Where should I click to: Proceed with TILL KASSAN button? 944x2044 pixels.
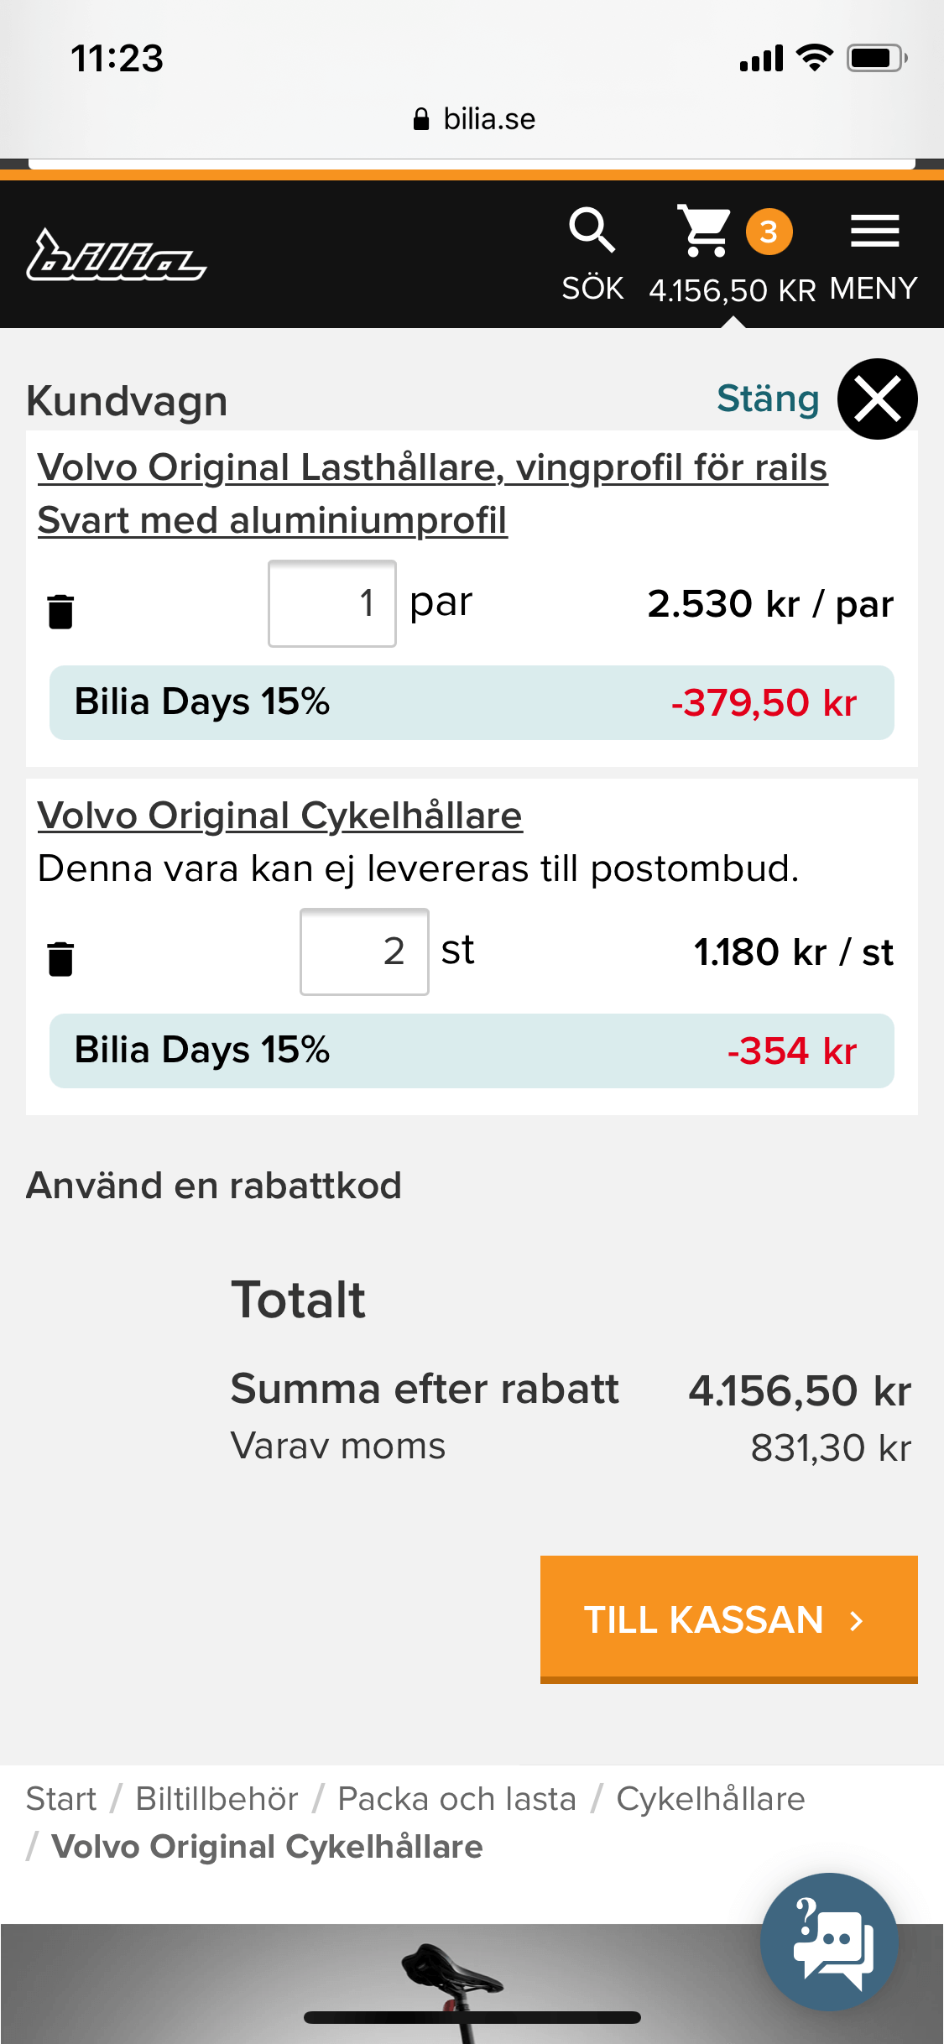pos(728,1619)
